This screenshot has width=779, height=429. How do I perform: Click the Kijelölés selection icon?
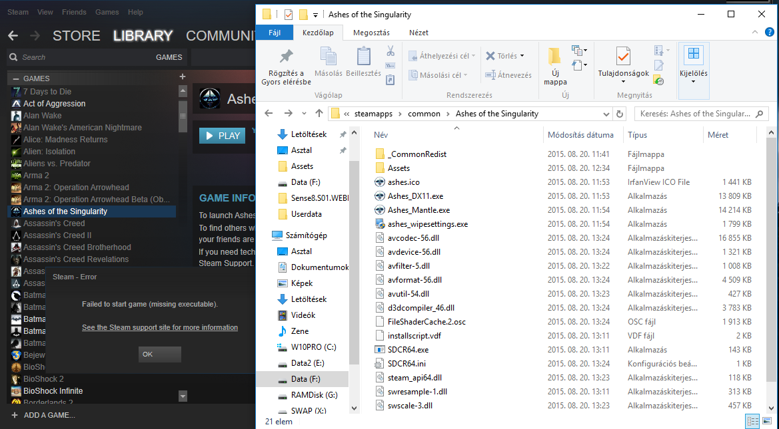coord(694,55)
